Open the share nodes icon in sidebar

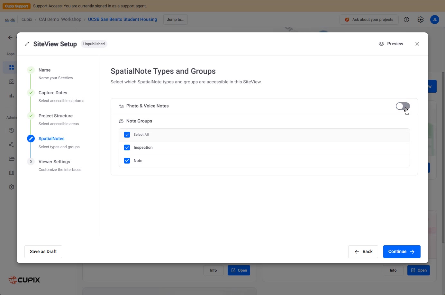12,145
